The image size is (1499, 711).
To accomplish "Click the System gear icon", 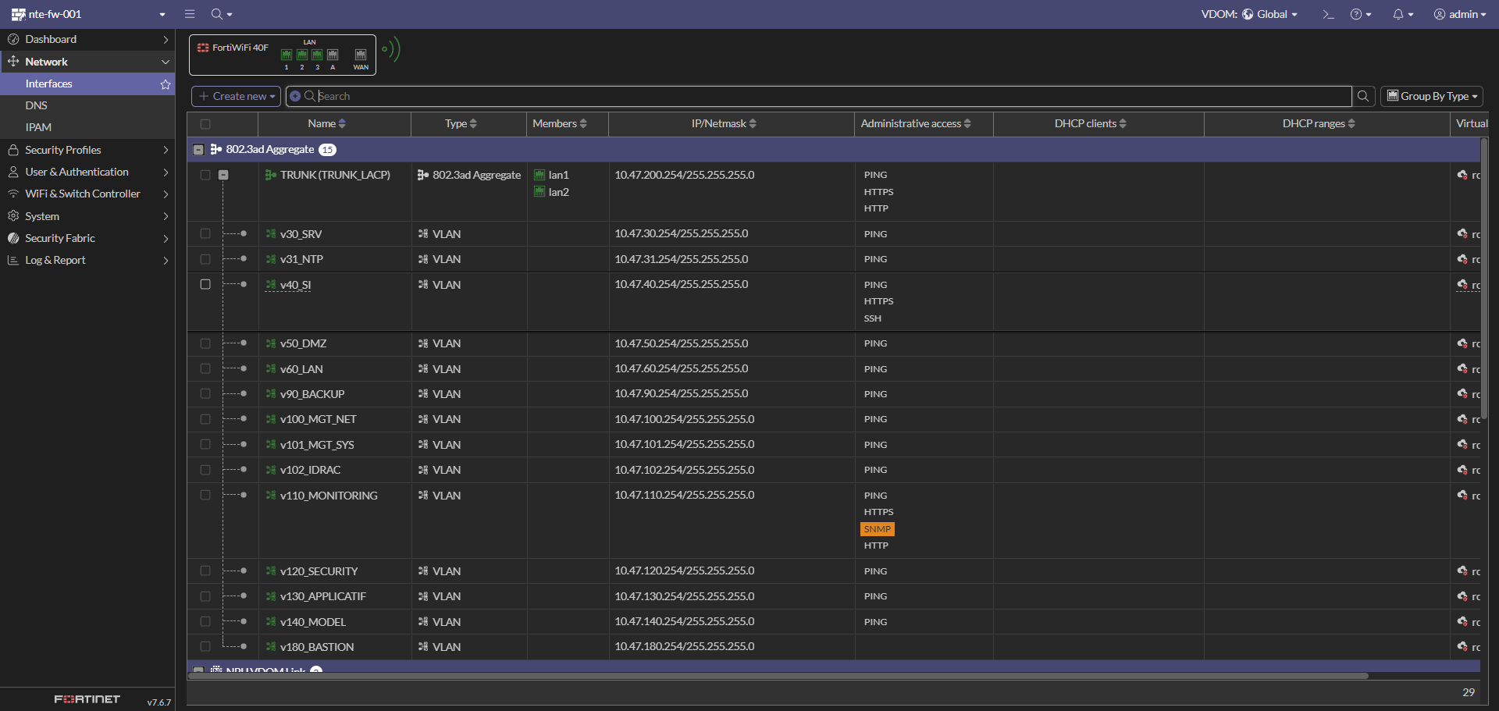I will click(13, 216).
